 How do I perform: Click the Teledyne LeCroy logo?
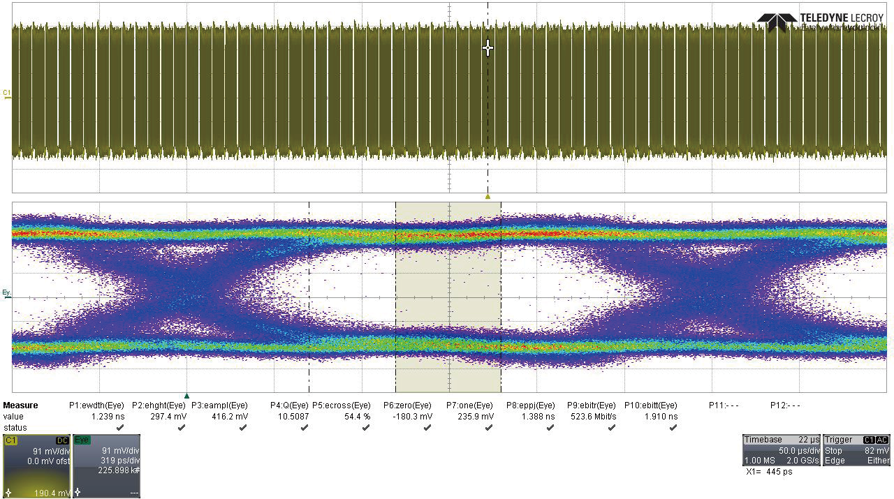(x=819, y=22)
